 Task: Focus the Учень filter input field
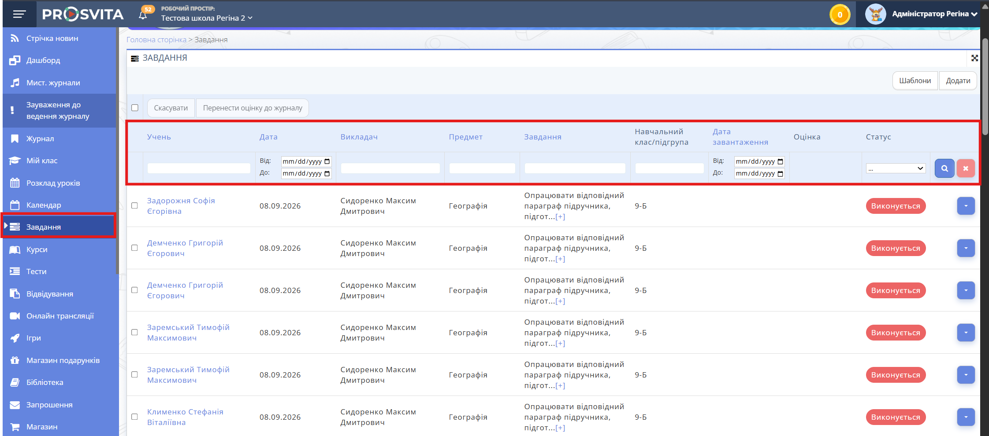pyautogui.click(x=199, y=168)
